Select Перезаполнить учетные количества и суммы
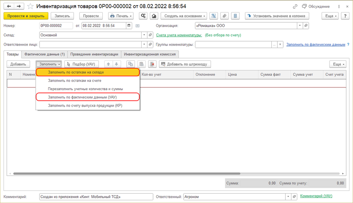This screenshot has width=353, height=203. pos(88,89)
